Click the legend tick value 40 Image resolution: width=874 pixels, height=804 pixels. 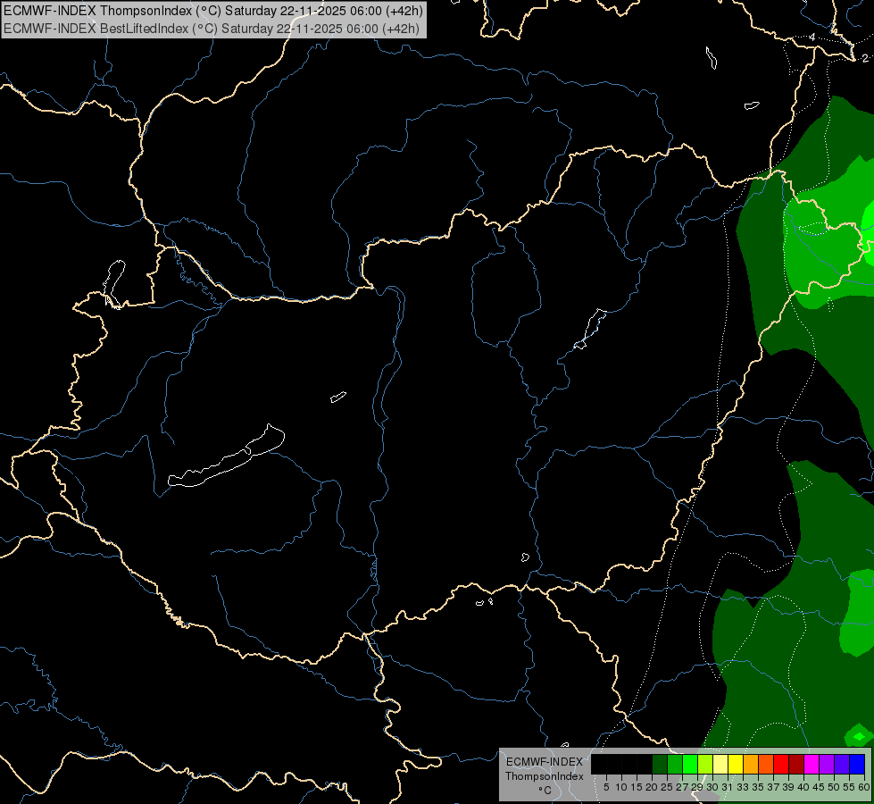[x=803, y=787]
